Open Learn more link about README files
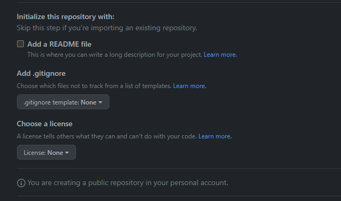341x201 pixels. coord(220,55)
